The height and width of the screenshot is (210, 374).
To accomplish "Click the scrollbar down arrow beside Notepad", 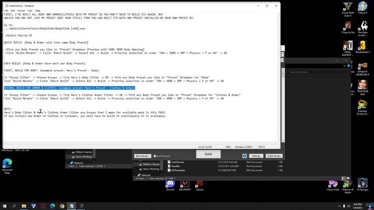I will (283, 141).
